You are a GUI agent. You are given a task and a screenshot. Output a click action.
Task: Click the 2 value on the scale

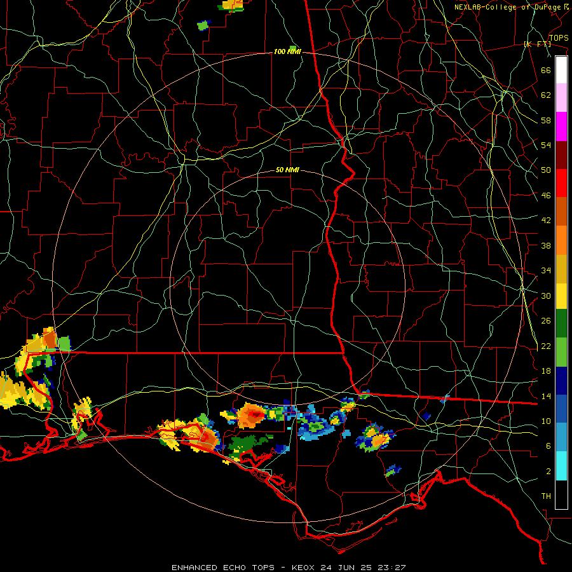coord(548,472)
